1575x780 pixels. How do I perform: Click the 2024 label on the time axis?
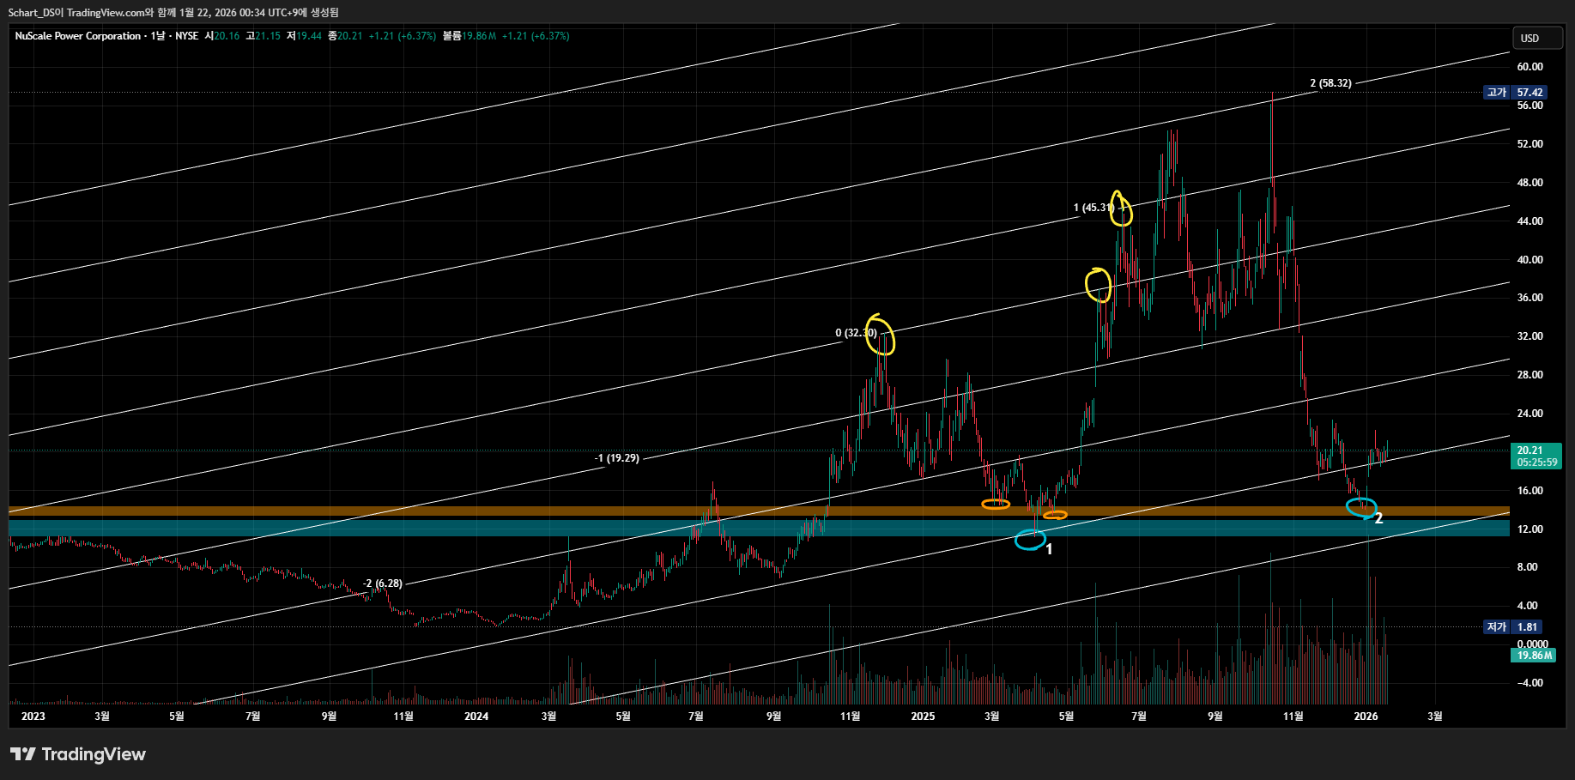click(x=476, y=717)
